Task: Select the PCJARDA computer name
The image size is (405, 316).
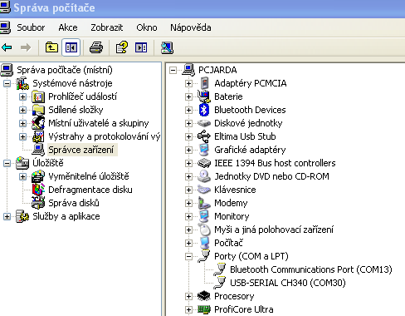Action: point(217,70)
